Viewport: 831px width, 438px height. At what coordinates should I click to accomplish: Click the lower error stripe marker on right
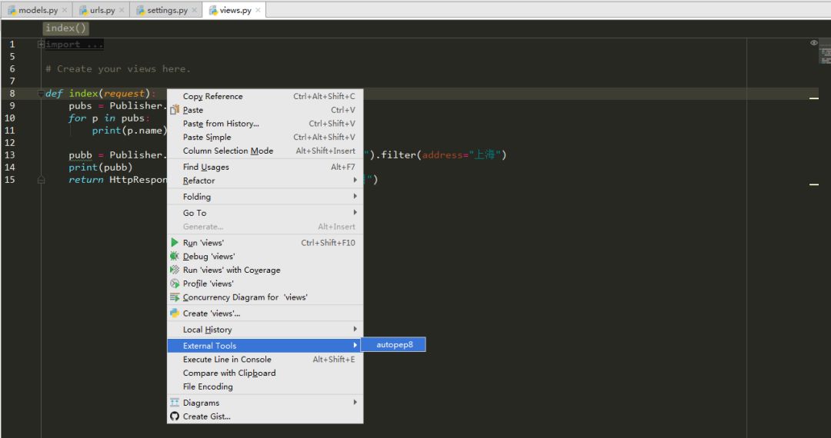pos(814,184)
